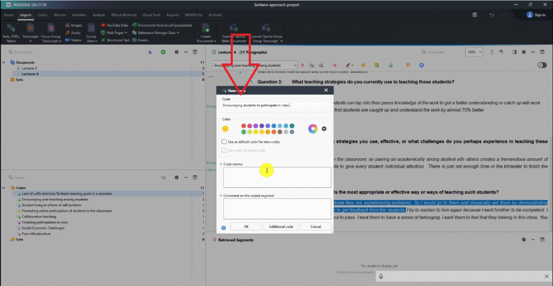Pick the red color swatch in dialog
The image size is (553, 286).
pos(244,125)
